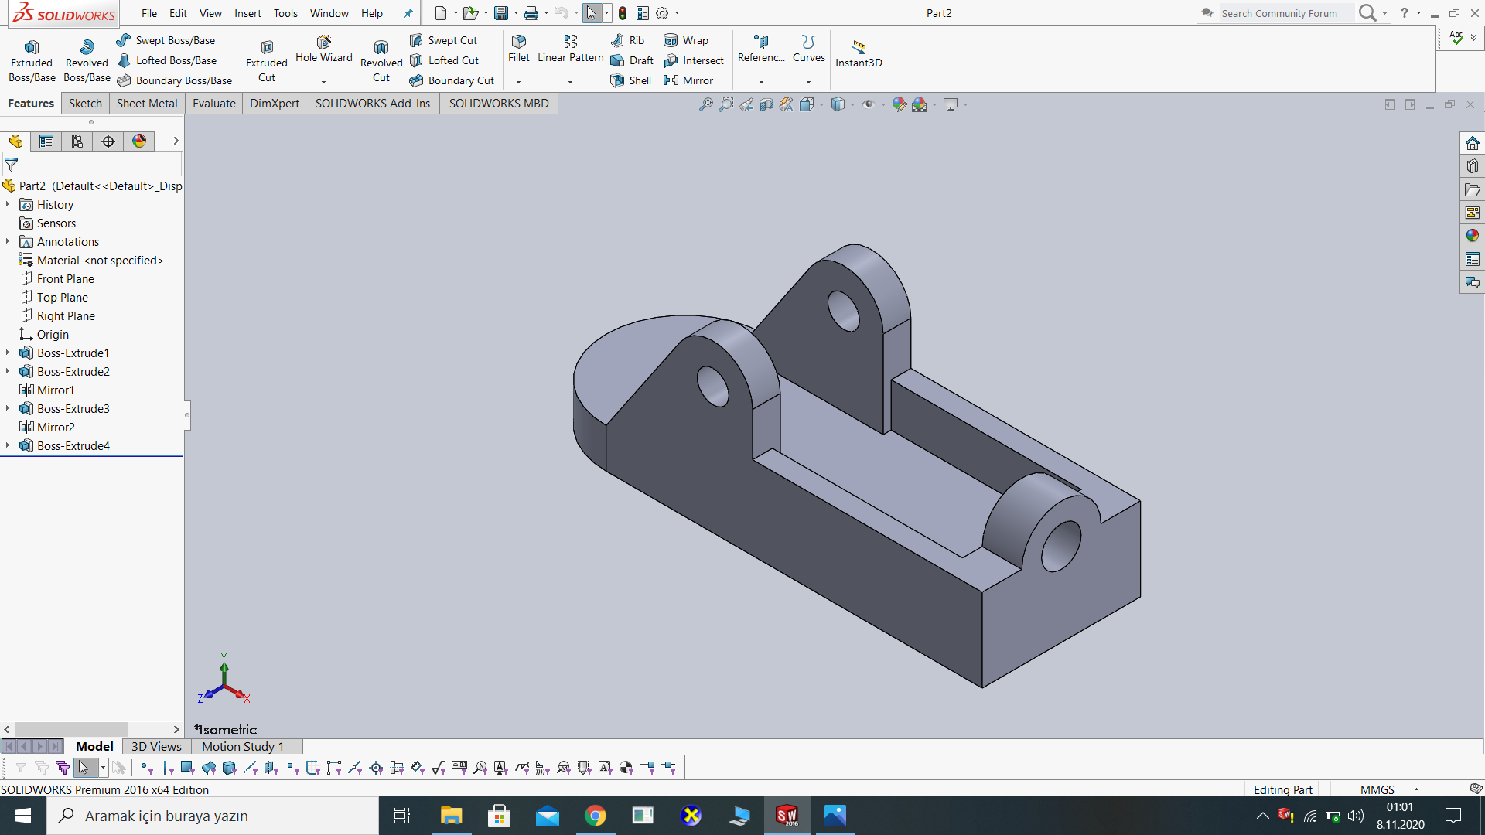Open the DisplayManager appearance sphere tab

coord(138,141)
